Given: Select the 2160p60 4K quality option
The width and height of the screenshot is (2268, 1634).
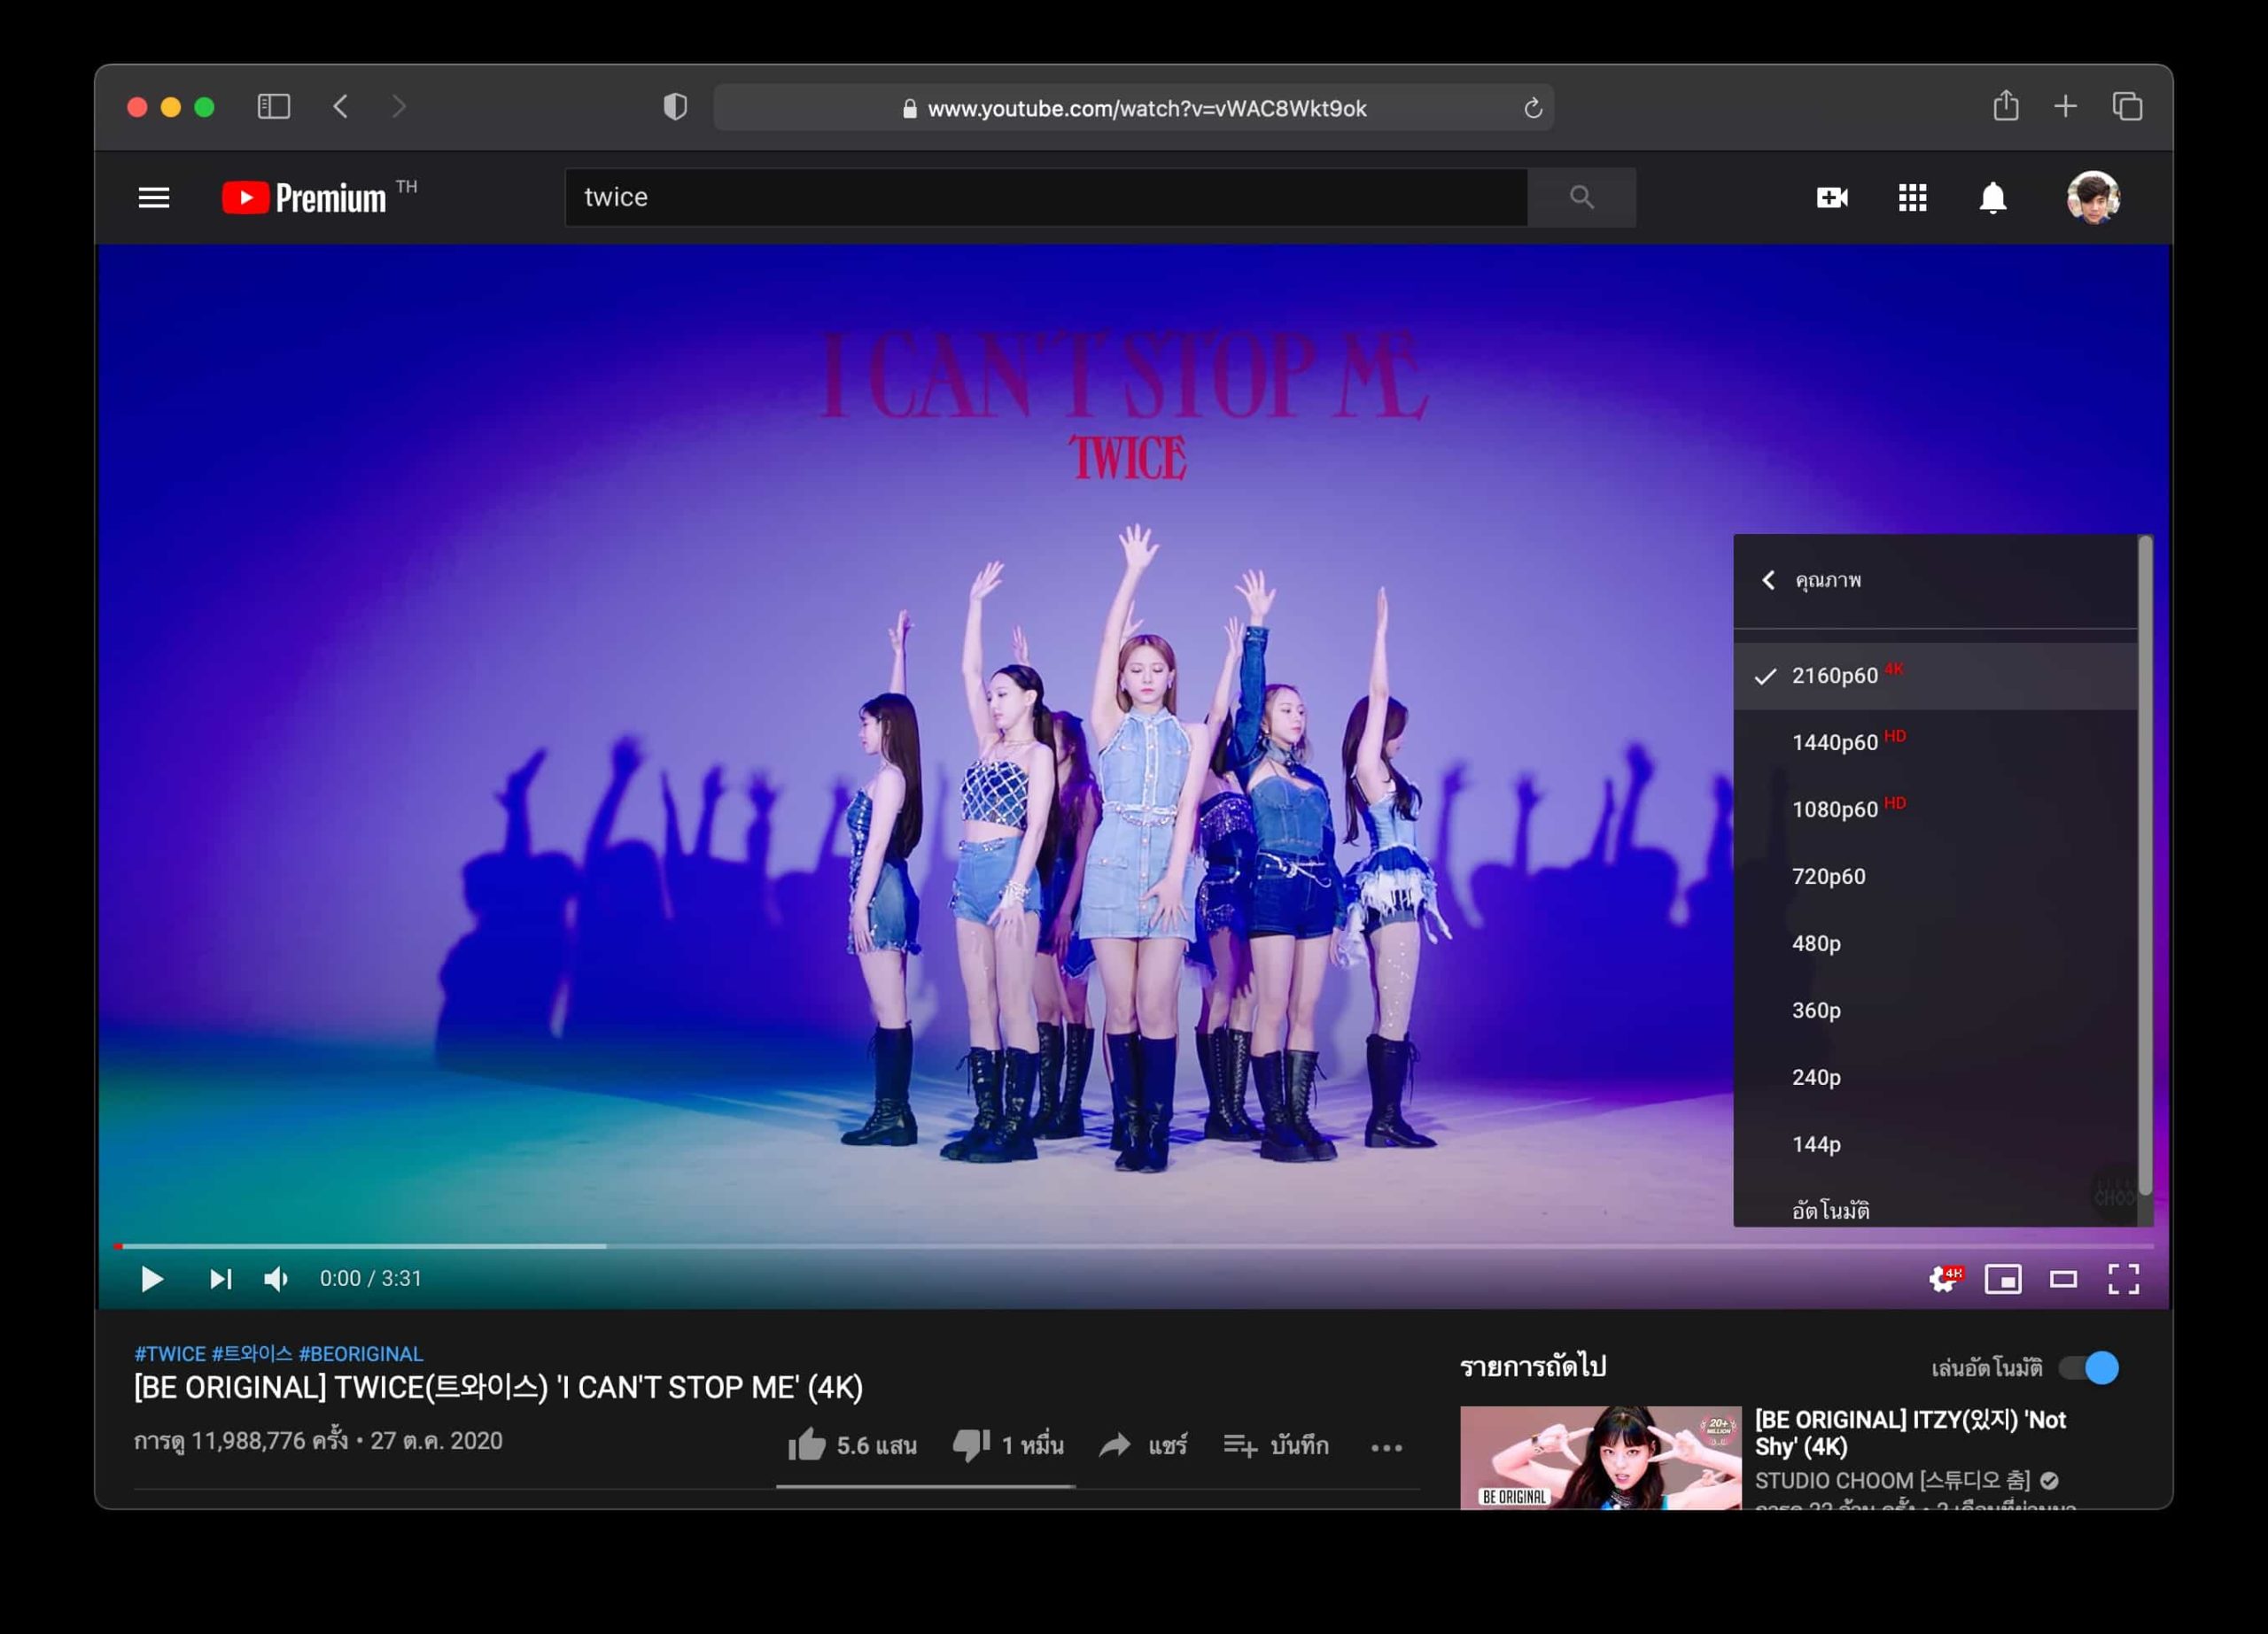Looking at the screenshot, I should (1835, 676).
